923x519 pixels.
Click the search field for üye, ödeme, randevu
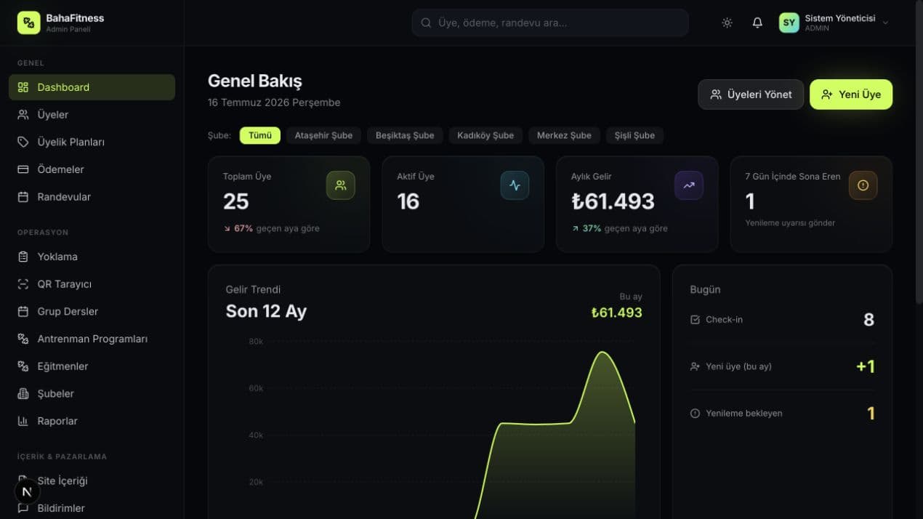549,23
